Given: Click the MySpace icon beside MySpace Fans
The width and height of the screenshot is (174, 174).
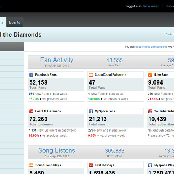Looking at the screenshot, I should 91,111.
